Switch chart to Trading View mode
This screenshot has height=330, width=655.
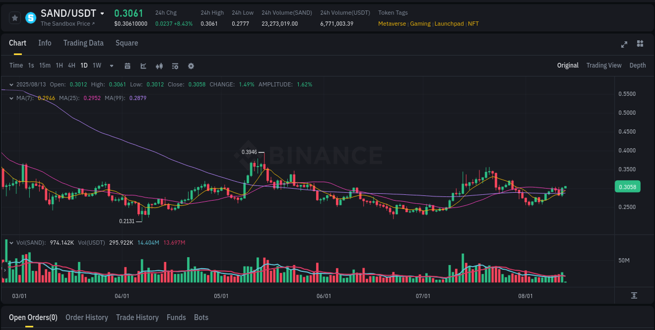coord(604,65)
